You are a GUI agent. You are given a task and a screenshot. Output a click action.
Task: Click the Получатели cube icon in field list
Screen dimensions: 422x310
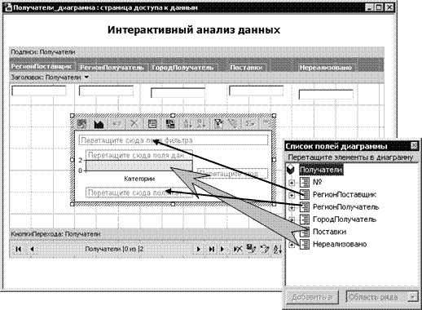pos(291,170)
